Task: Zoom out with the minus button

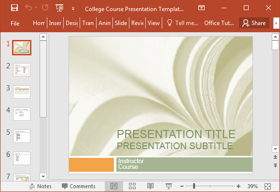Action: click(182, 186)
